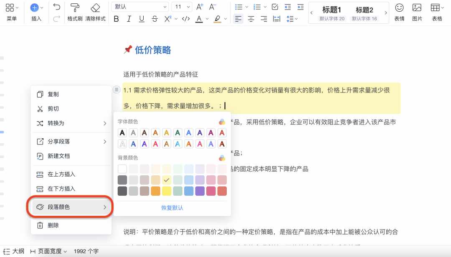Choose Delete (删除) from context menu
The image size is (451, 257).
[x=53, y=225]
